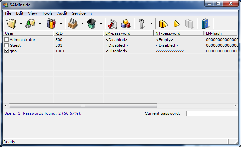Close the SAMInside window
Image resolution: width=241 pixels, height=147 pixels.
click(231, 4)
